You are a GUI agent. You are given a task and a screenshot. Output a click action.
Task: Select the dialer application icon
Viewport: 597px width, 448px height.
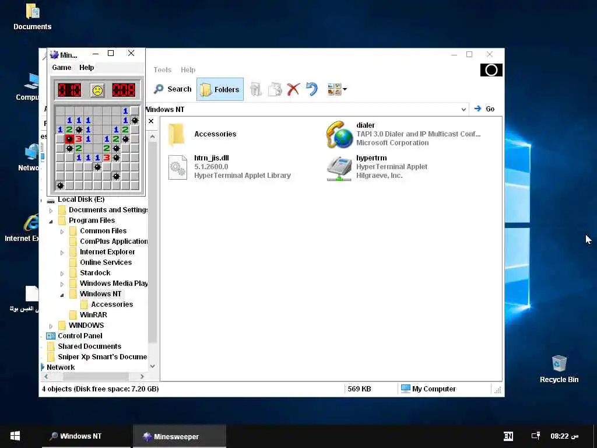tap(340, 134)
